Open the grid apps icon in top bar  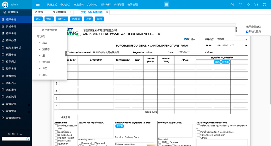(248, 4)
